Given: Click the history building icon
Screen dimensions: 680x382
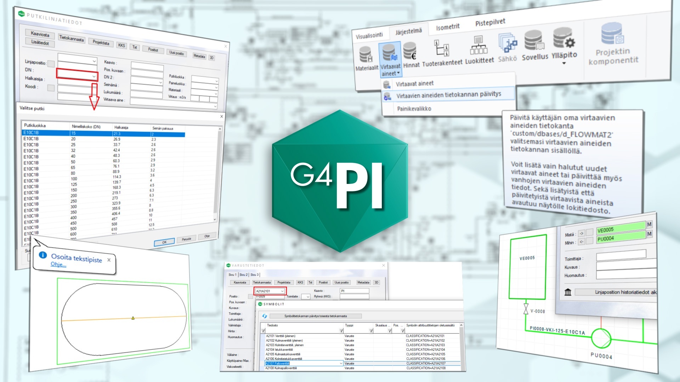Looking at the screenshot, I should [x=568, y=292].
